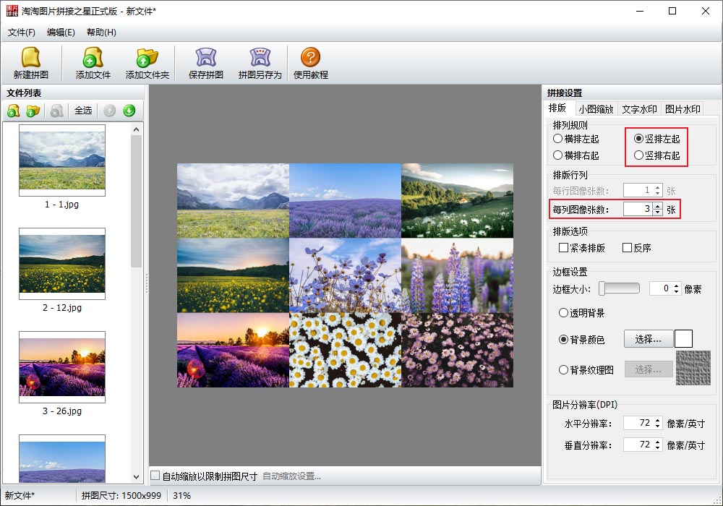The height and width of the screenshot is (506, 723).
Task: Click the 每列图像张数 number field
Action: [638, 209]
